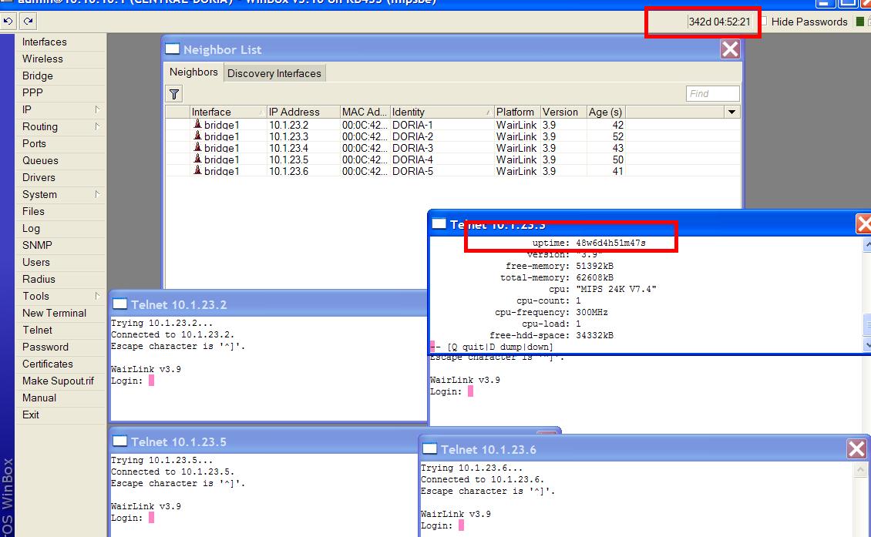Select the DORIA-2 identity cell

412,136
